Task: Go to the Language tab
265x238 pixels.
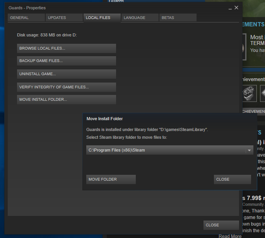Action: tap(139, 18)
